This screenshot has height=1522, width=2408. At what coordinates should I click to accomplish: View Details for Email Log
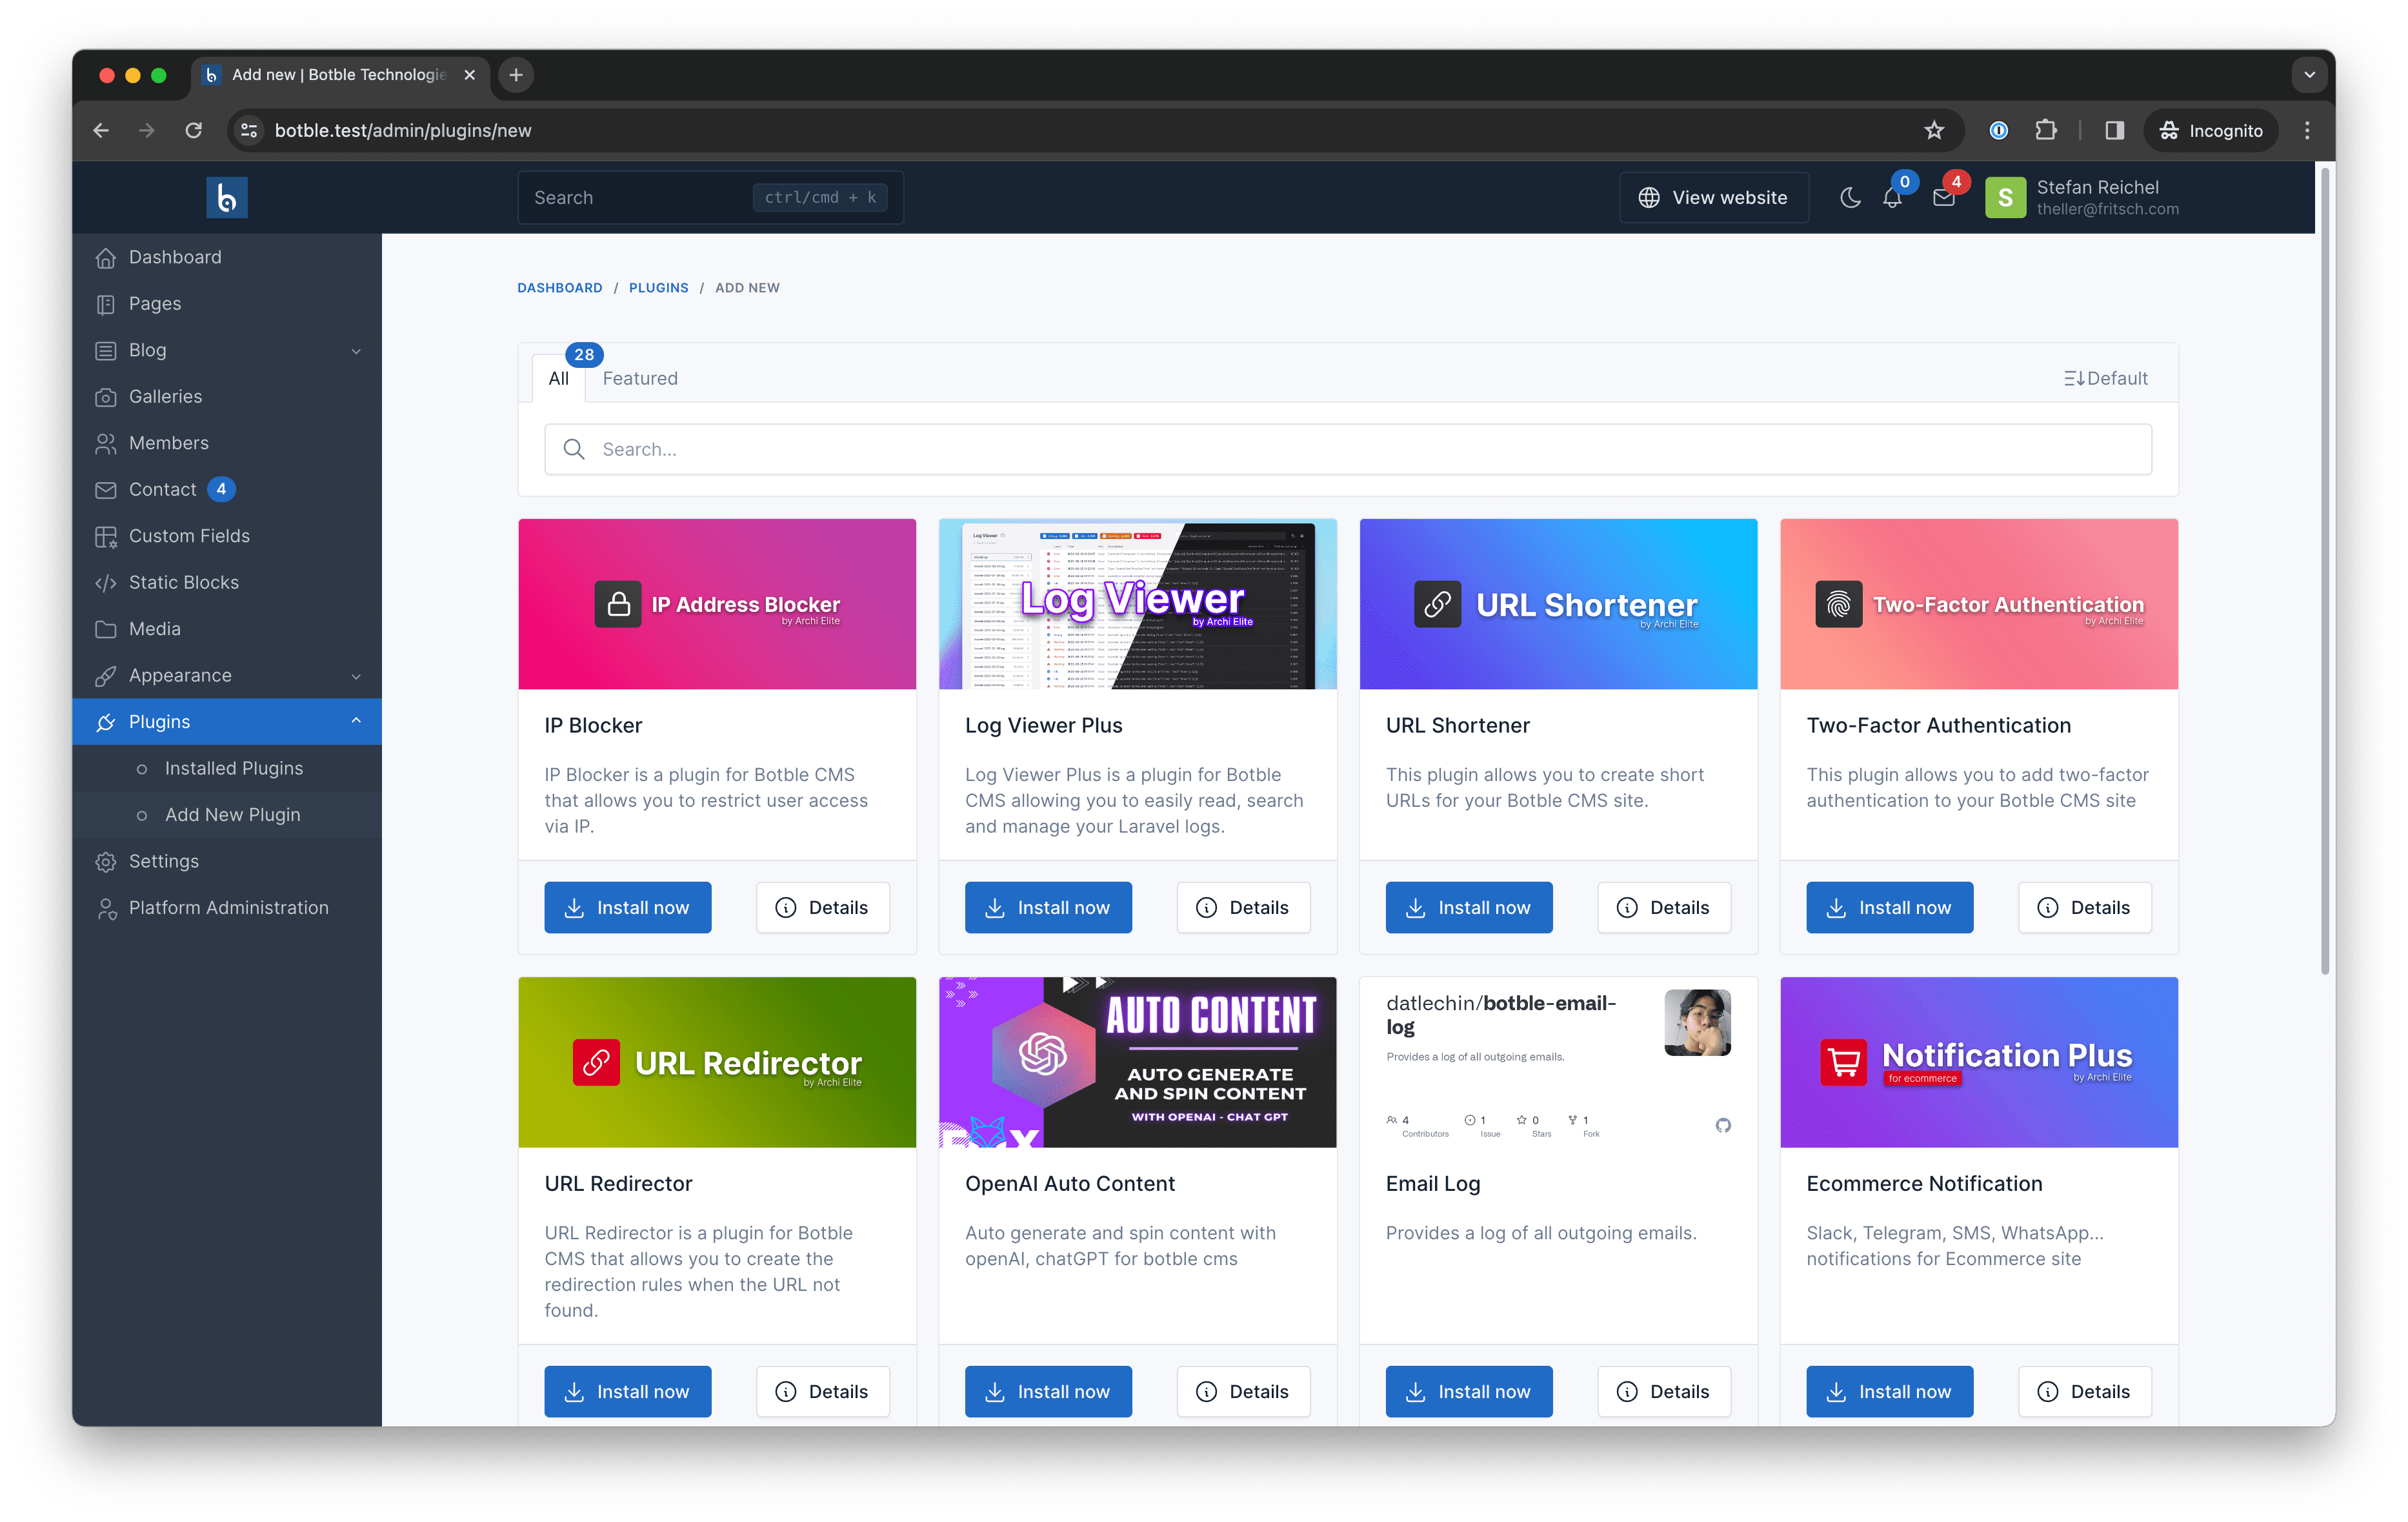tap(1664, 1391)
